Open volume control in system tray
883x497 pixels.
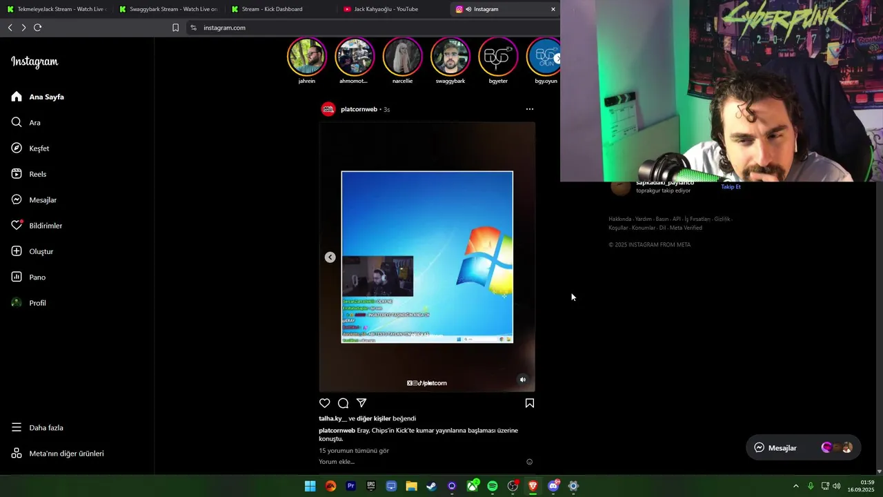[837, 486]
